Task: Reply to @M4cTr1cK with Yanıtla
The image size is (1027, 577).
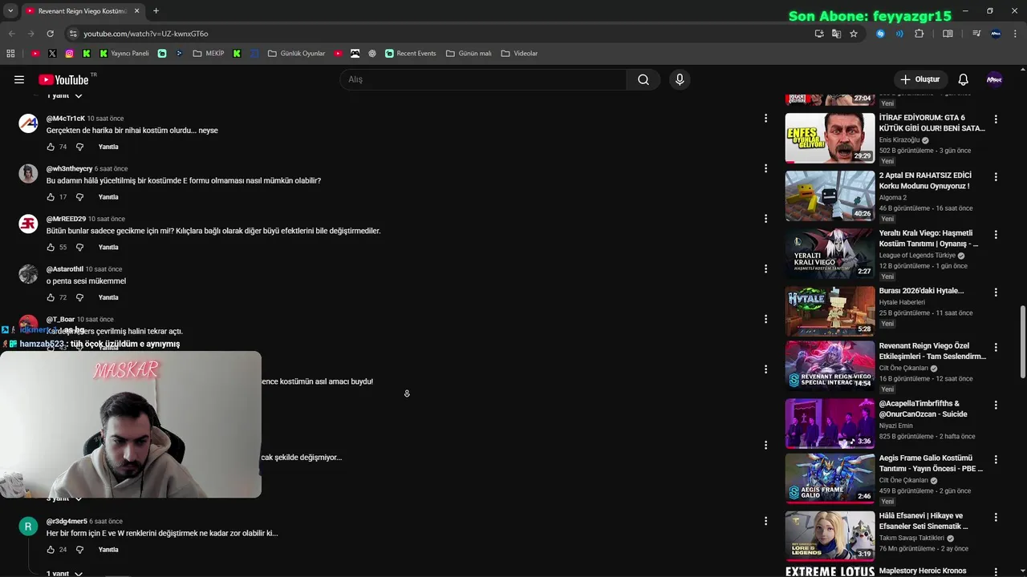Action: [x=108, y=147]
